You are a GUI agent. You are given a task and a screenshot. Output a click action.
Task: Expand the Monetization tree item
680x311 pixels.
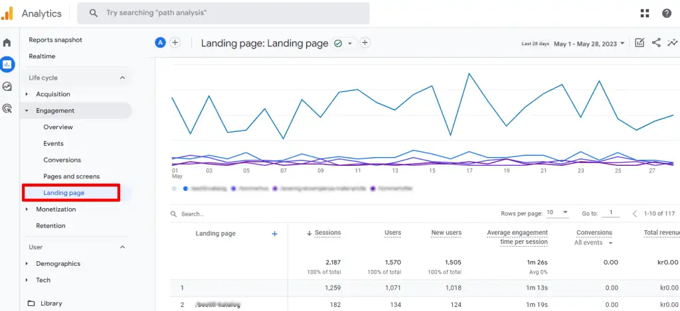[x=27, y=210]
